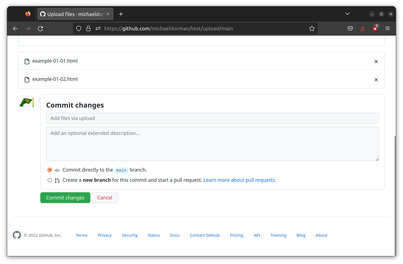403x264 pixels.
Task: Bookmark this page with the star icon
Action: click(x=312, y=28)
